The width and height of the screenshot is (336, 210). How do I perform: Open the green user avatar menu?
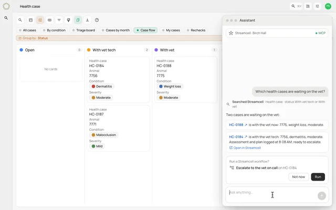point(328,6)
